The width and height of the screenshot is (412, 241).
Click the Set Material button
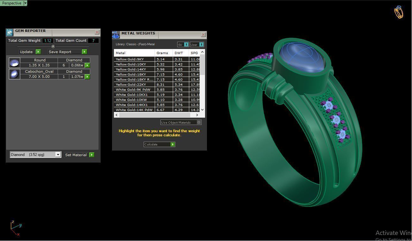tap(76, 155)
